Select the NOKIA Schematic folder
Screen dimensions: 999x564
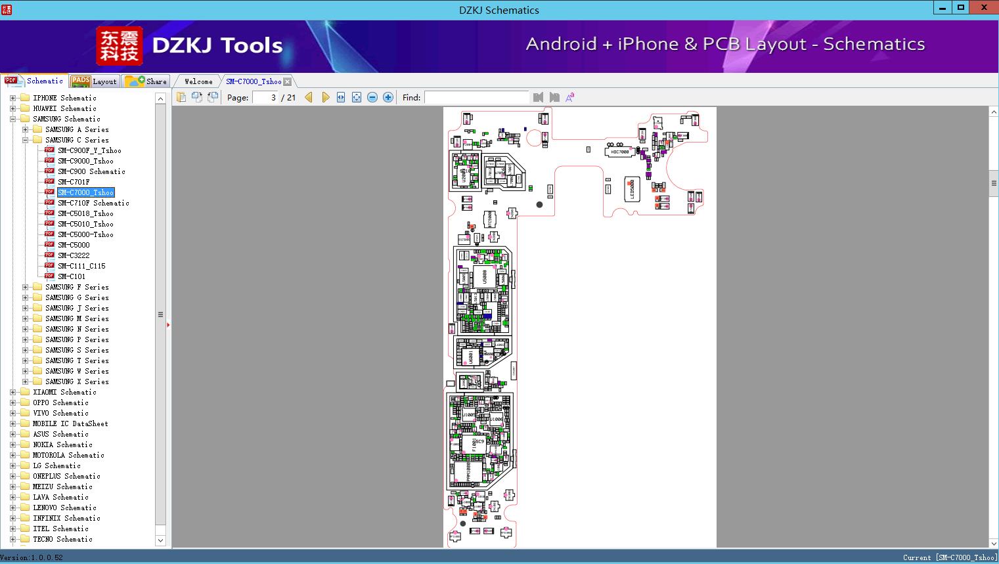pos(62,445)
